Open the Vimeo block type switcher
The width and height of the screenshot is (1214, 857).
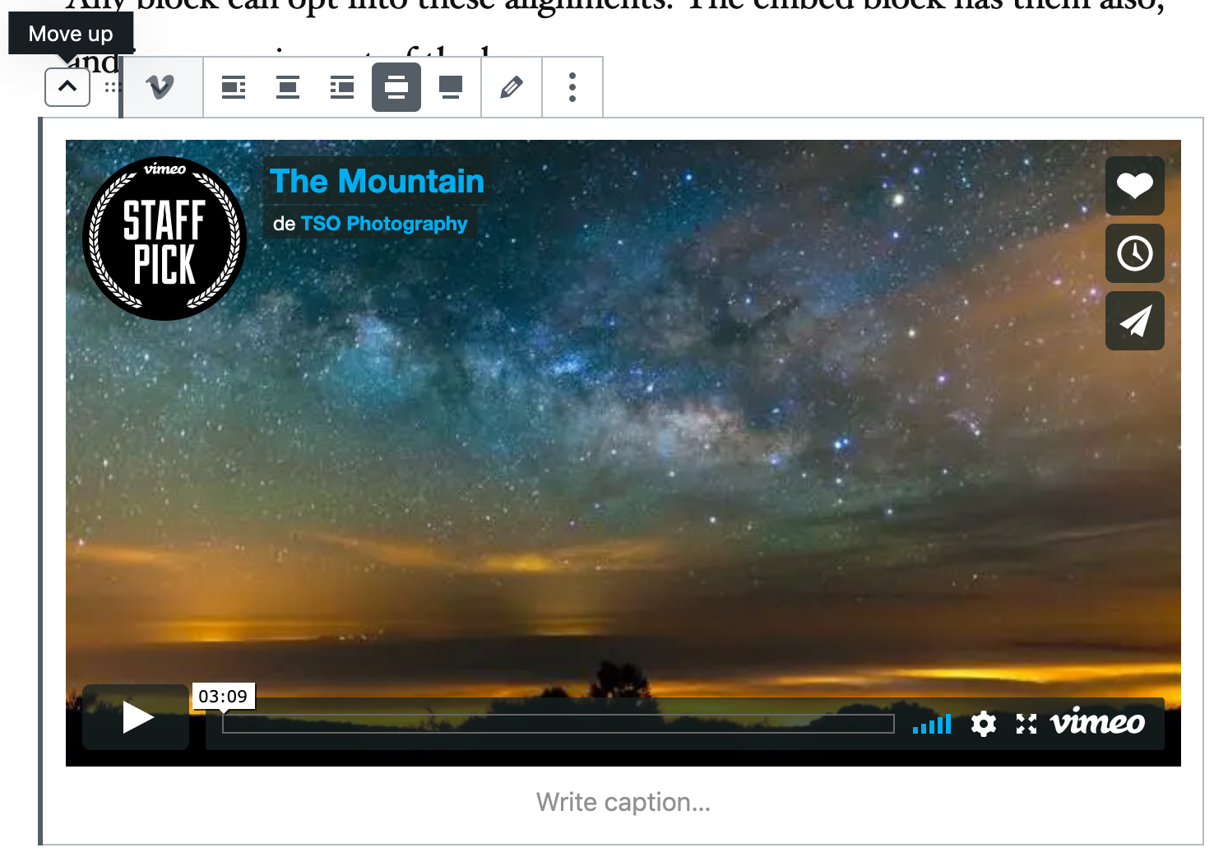click(x=160, y=87)
